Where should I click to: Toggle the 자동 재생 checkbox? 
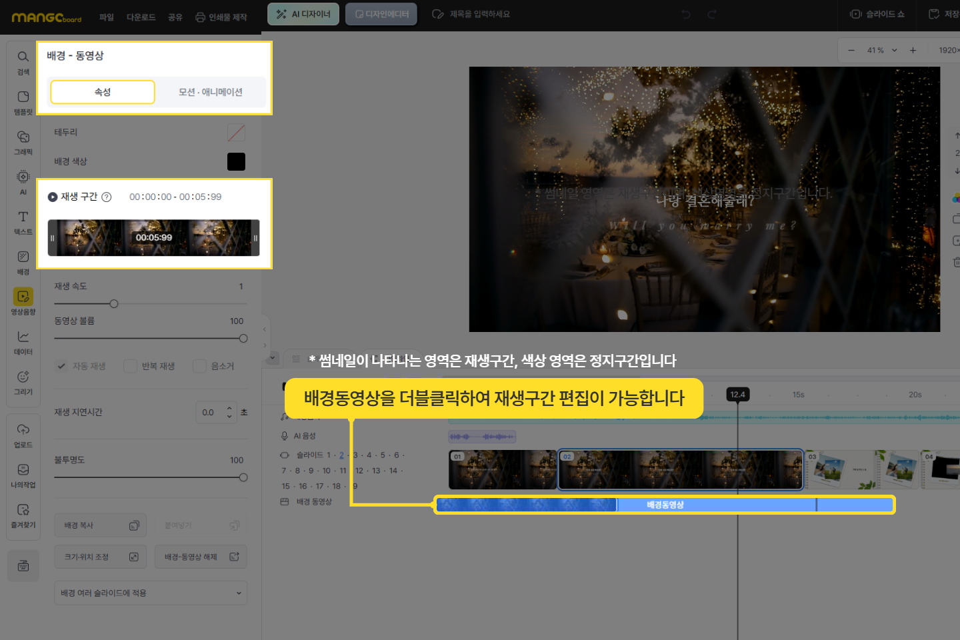pos(62,366)
